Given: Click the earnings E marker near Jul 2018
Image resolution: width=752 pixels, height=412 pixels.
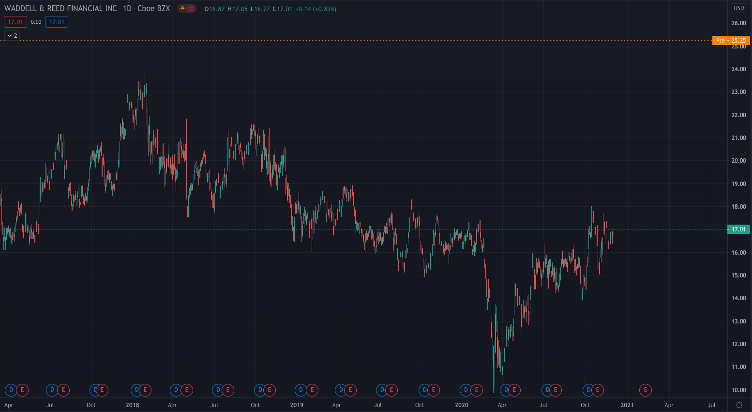Looking at the screenshot, I should [228, 390].
